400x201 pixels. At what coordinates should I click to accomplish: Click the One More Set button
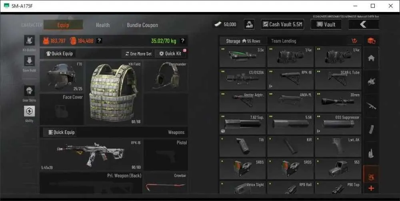[x=138, y=54]
